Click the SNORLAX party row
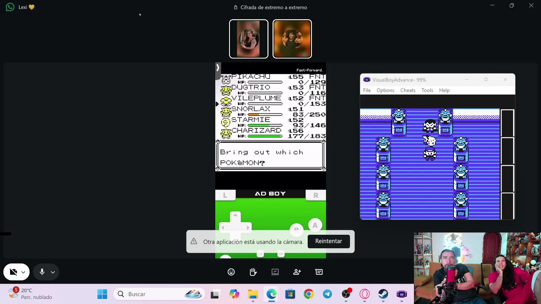 [273, 111]
